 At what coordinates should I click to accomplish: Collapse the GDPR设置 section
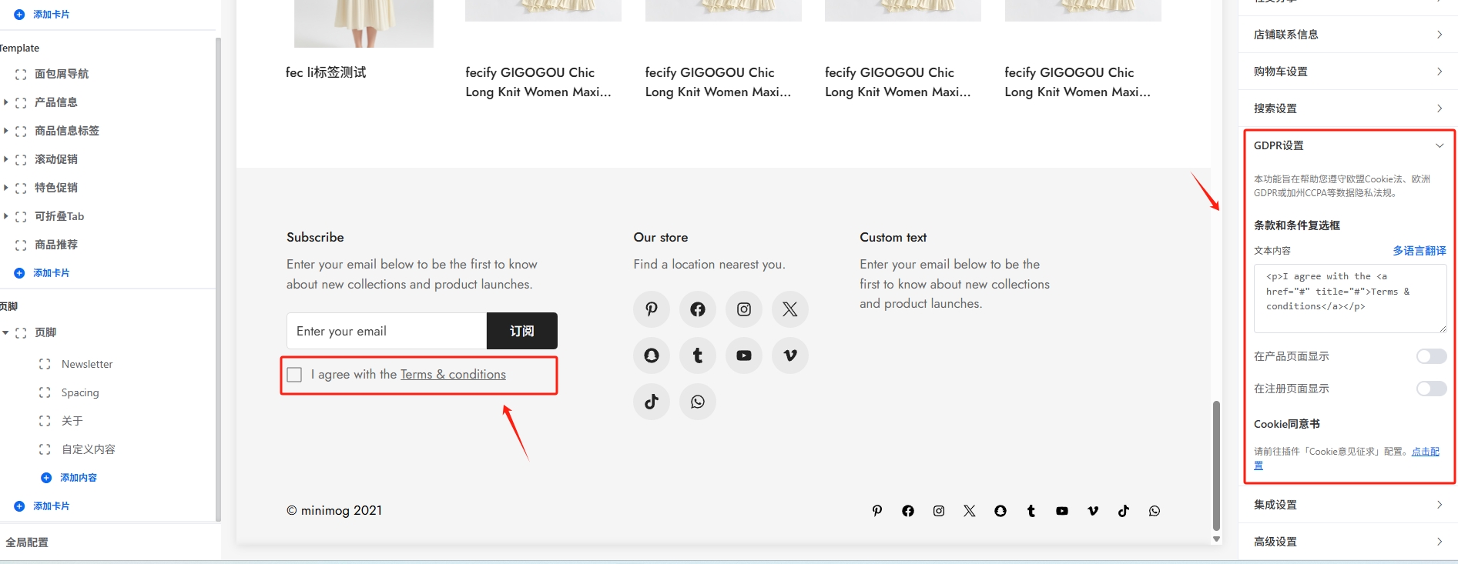coord(1439,145)
